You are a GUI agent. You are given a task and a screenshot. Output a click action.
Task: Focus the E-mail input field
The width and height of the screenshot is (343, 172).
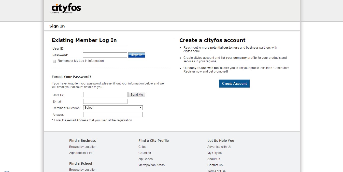point(105,101)
